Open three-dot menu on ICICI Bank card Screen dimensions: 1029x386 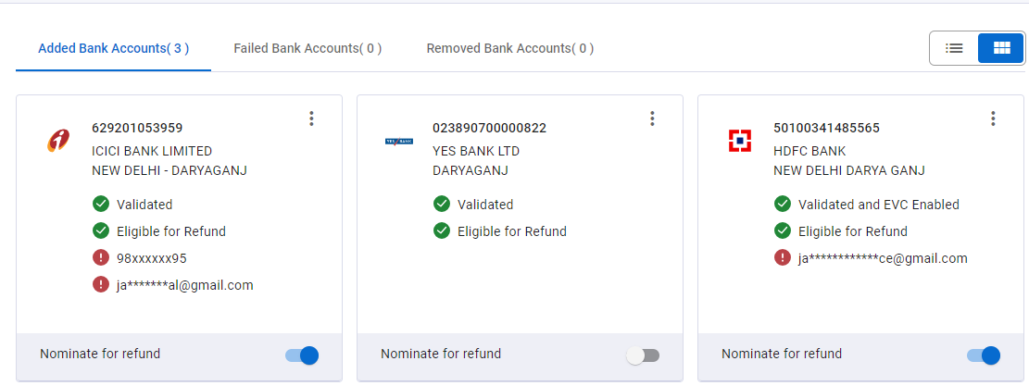(311, 118)
